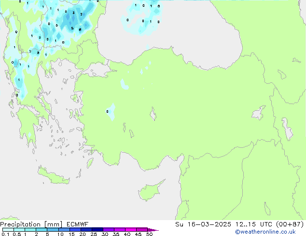Click the 35–40 mm violet legend swatch
The image size is (306, 236).
(119, 230)
